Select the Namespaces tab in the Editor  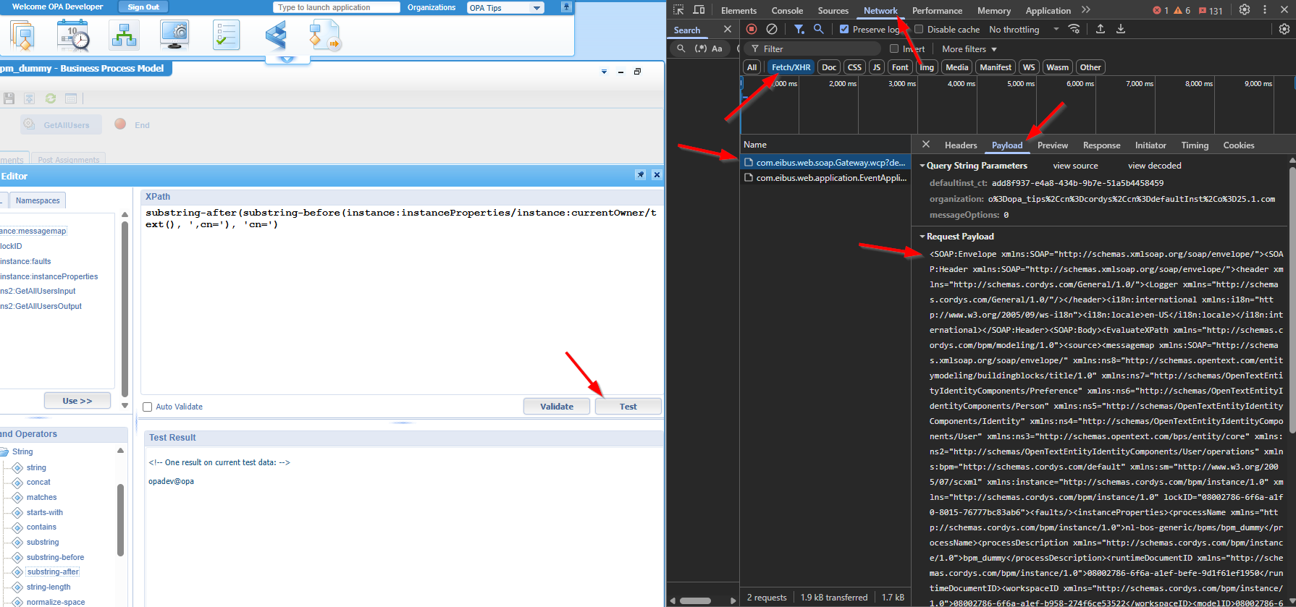click(38, 200)
